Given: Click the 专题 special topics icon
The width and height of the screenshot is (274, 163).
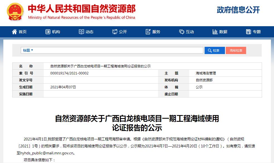Looking at the screenshot, I should click(249, 32).
